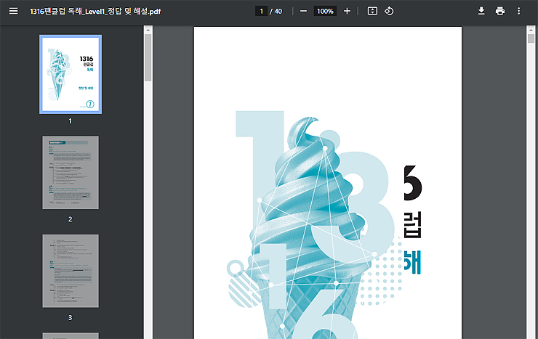Click the page label '2' under thumbnail

[71, 219]
